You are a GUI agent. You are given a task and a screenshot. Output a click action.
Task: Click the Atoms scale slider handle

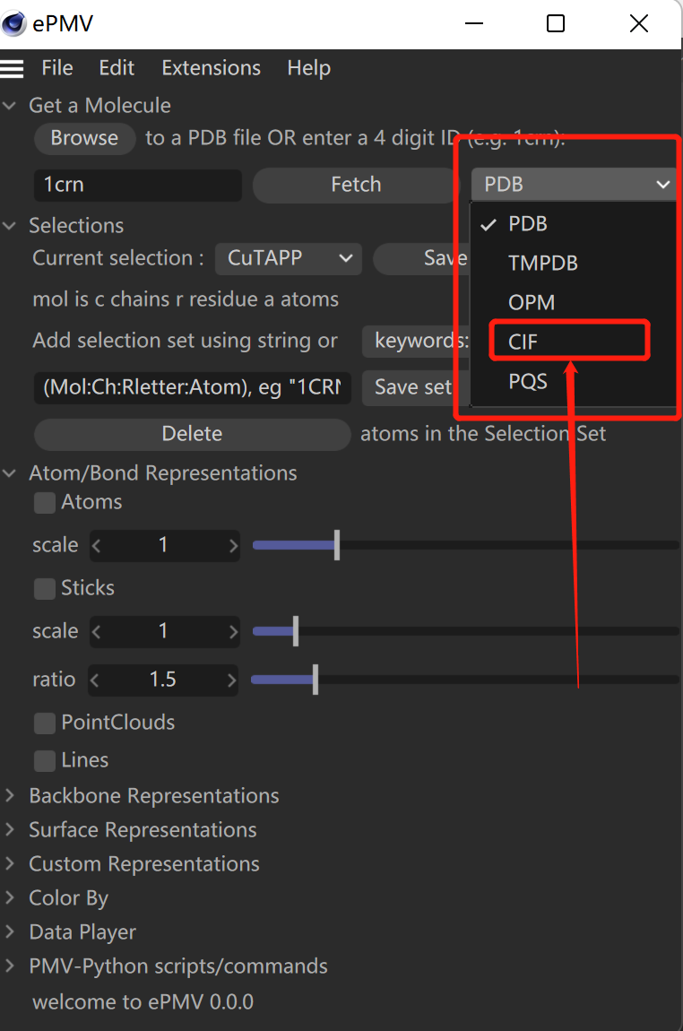(337, 545)
